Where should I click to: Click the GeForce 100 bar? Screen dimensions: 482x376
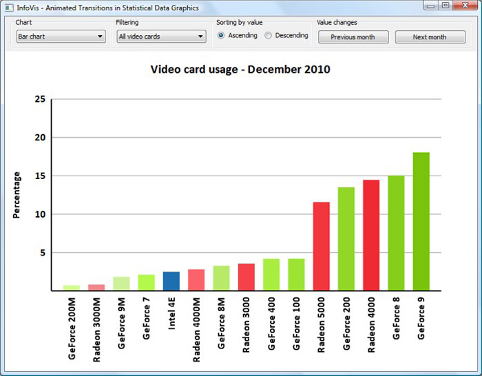pyautogui.click(x=296, y=275)
